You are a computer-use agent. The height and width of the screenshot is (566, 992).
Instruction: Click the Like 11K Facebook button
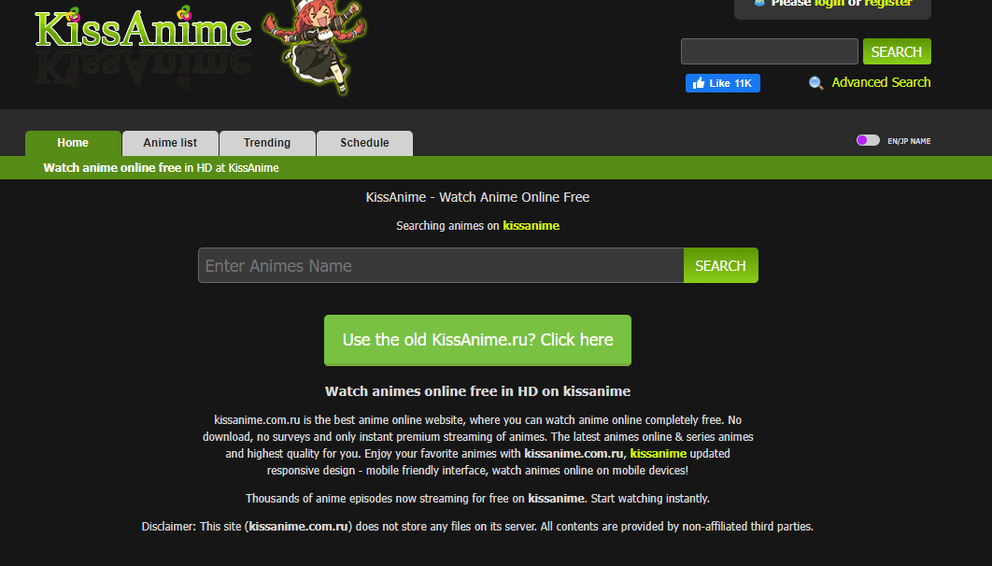click(722, 83)
